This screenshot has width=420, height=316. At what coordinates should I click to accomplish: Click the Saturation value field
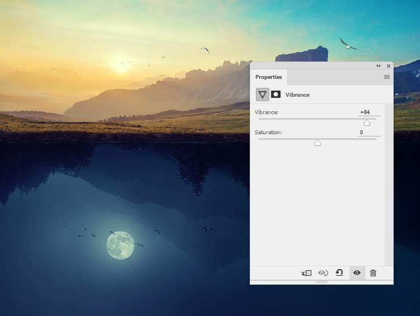pos(368,133)
